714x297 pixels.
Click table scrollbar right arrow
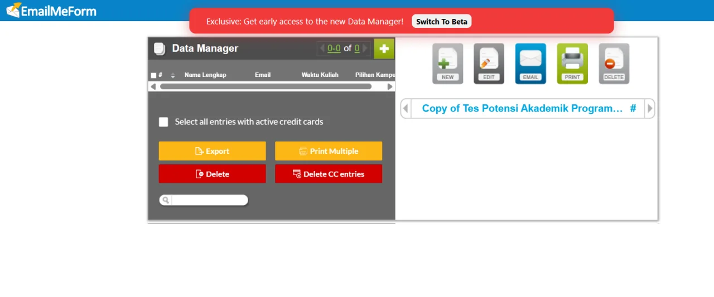pyautogui.click(x=390, y=86)
